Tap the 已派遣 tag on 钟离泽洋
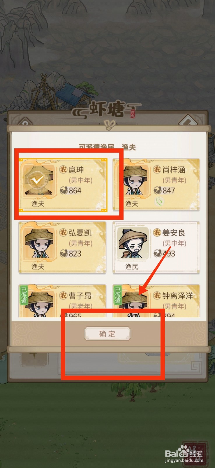Viewport: 215px width, 468px height. 117,295
